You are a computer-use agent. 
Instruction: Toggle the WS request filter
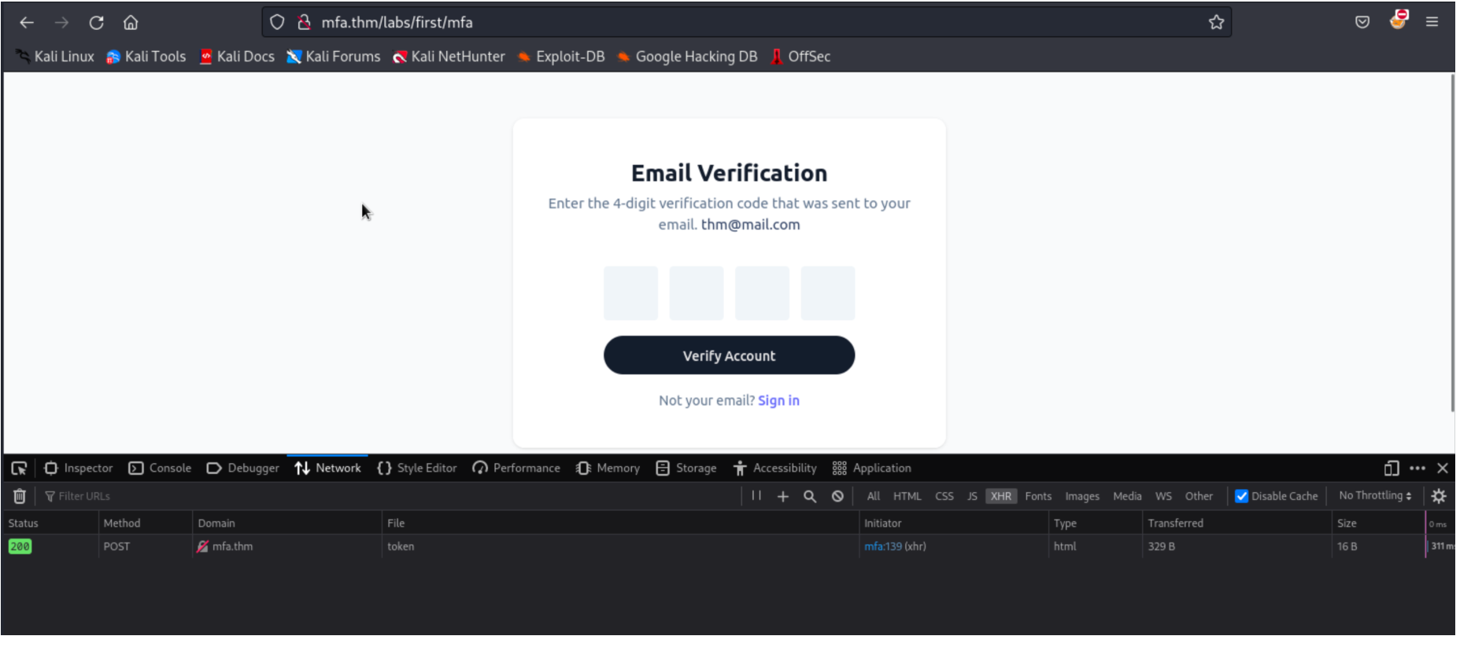point(1163,497)
